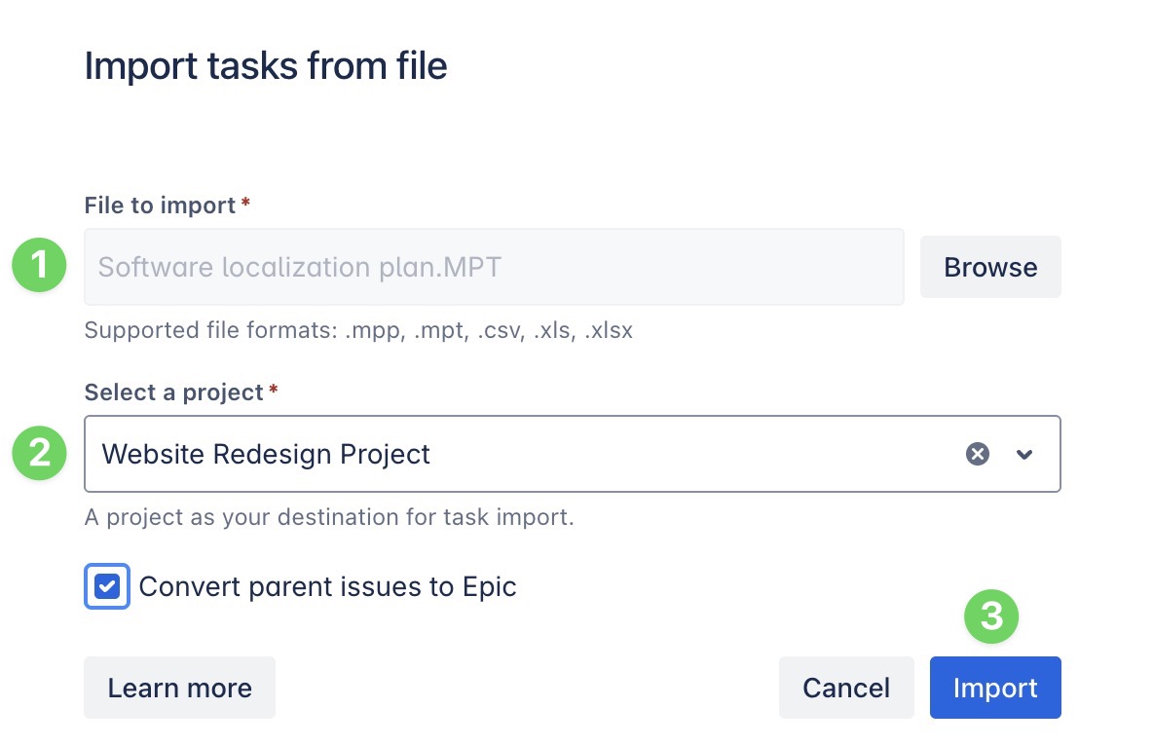Click the 'File to import' field label

click(160, 205)
